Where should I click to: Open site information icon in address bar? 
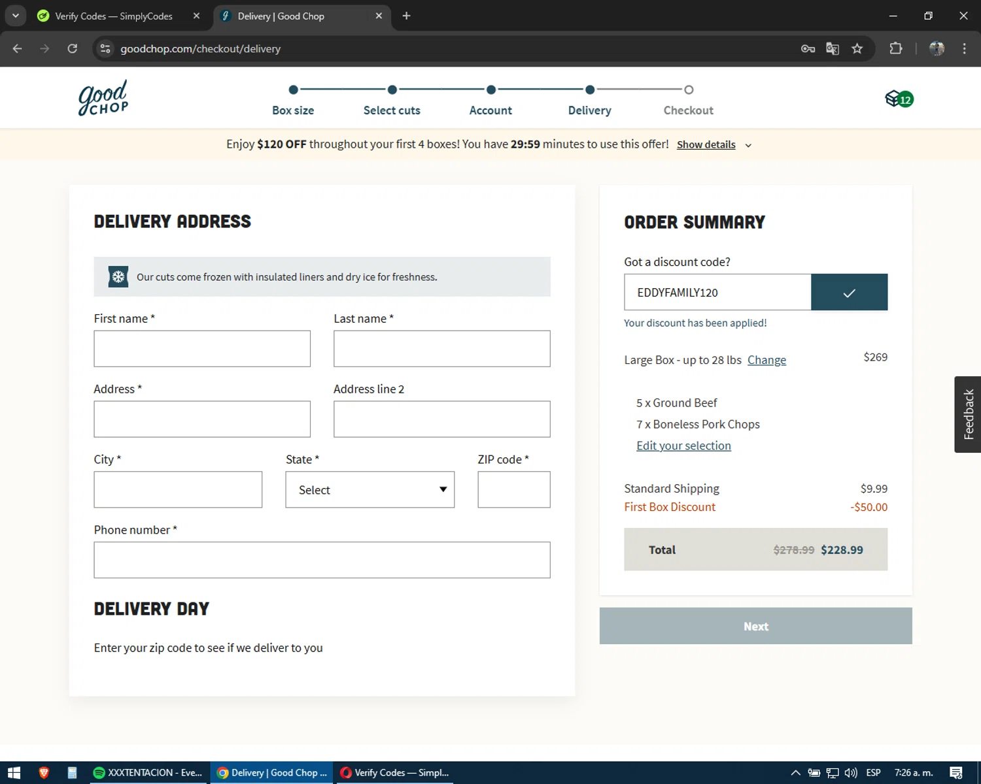click(x=105, y=48)
